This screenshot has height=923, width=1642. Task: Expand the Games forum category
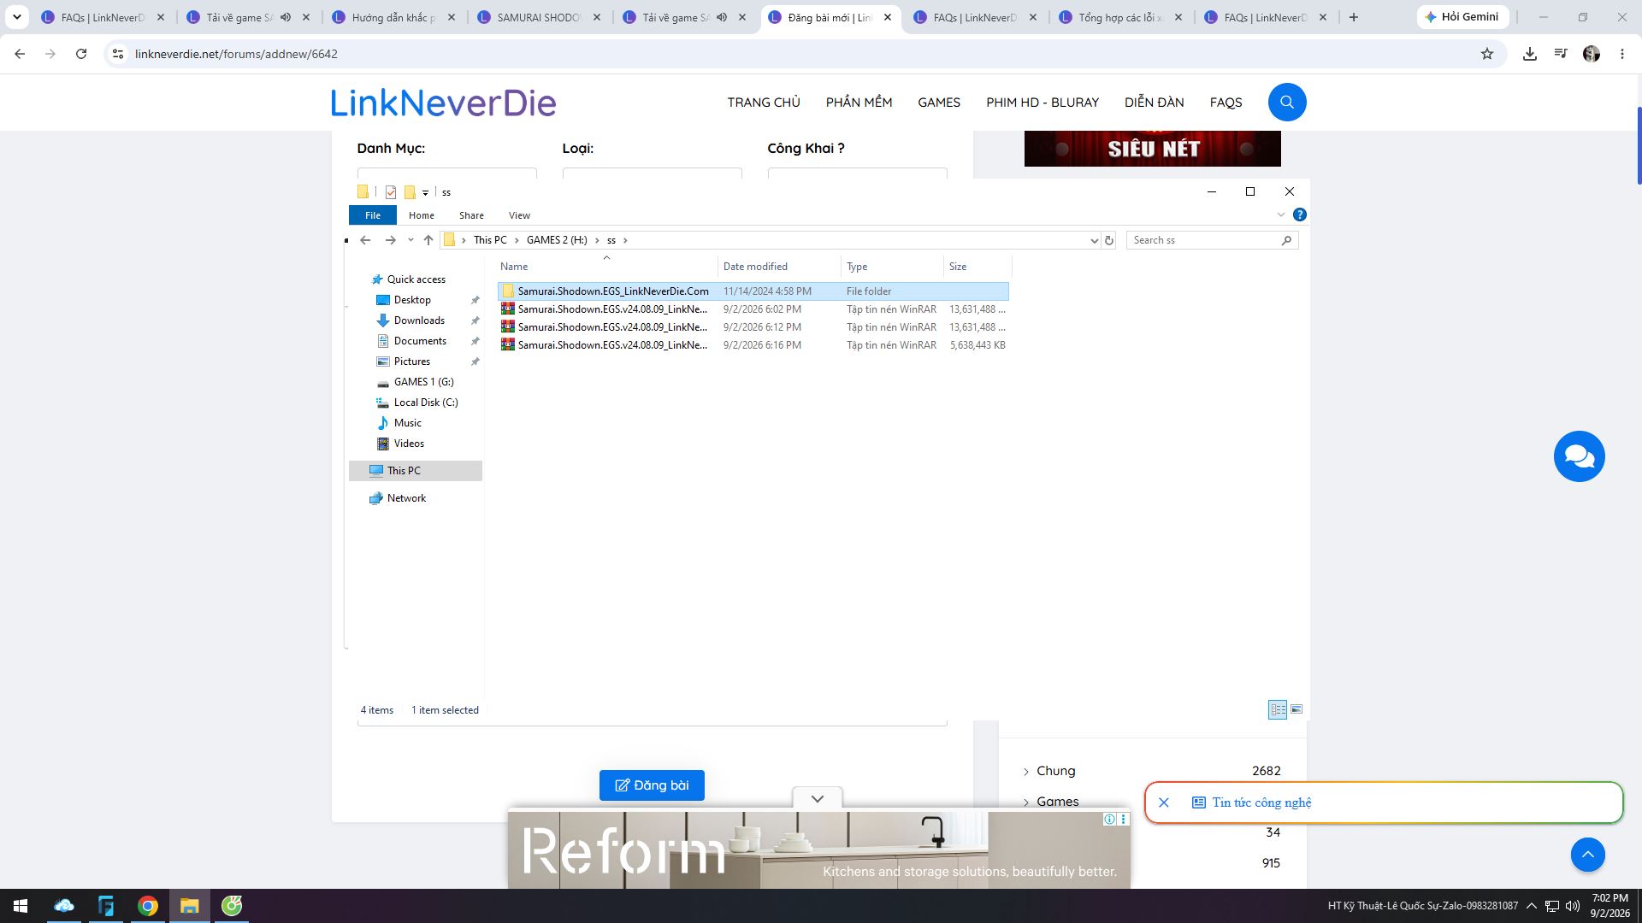pos(1026,802)
